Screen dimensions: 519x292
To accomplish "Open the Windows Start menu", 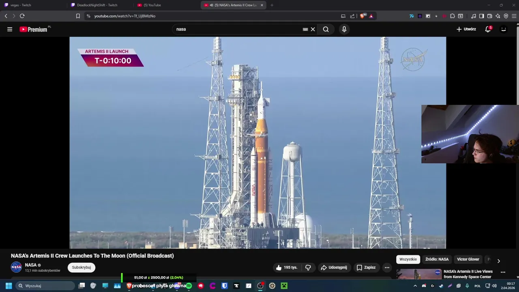I will click(x=9, y=286).
